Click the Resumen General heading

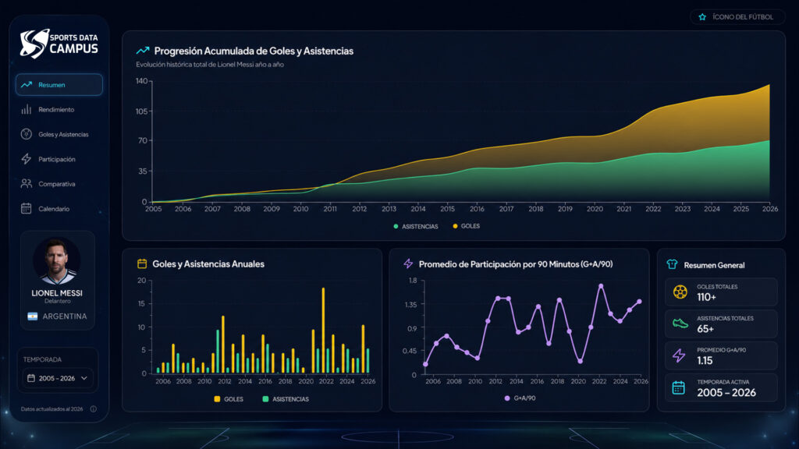coord(714,265)
